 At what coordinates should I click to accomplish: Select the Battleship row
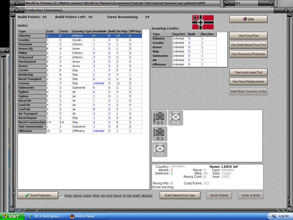(80, 75)
